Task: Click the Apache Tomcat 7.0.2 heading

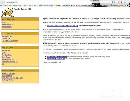Action: click(x=23, y=9)
